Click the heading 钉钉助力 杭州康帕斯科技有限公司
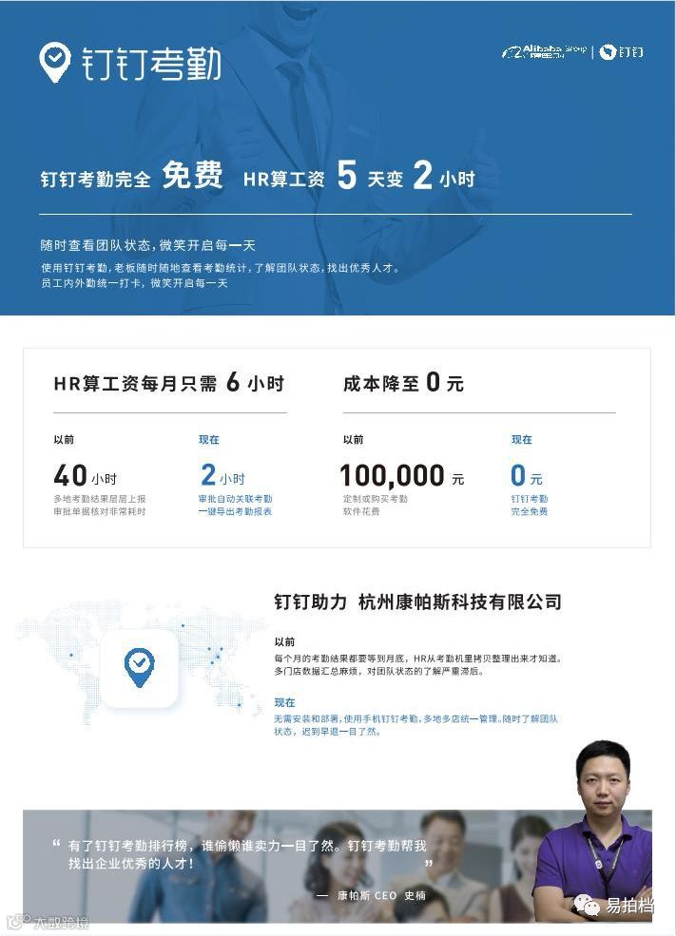The image size is (676, 936). [418, 602]
